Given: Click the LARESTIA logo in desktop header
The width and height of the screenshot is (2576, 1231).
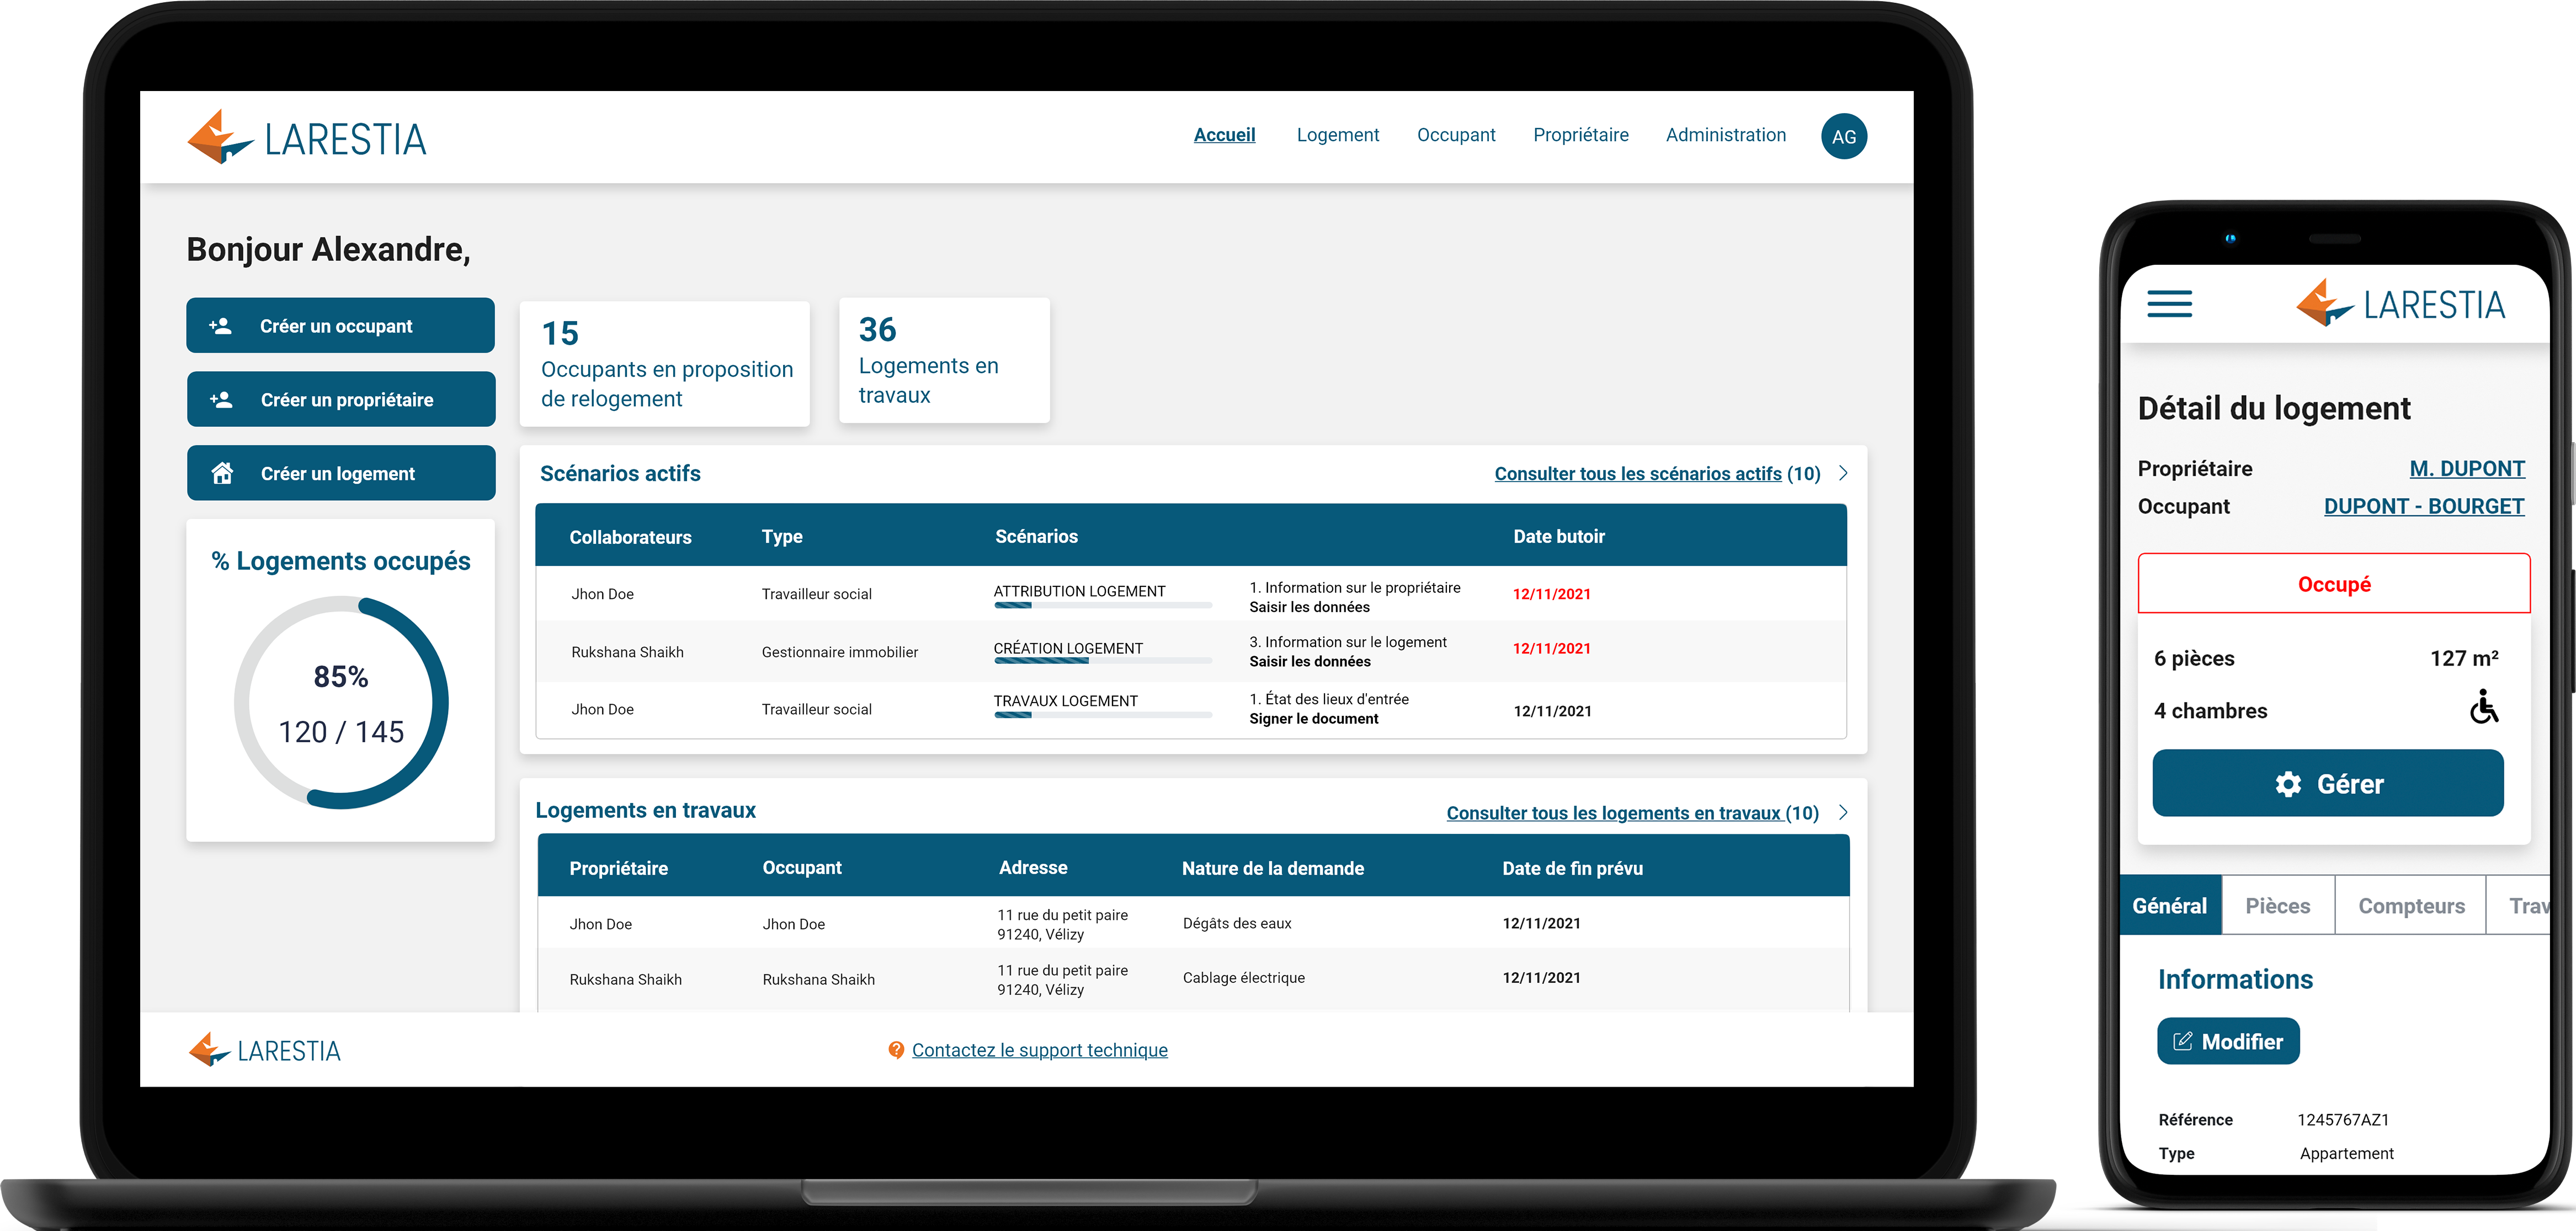Looking at the screenshot, I should 307,138.
